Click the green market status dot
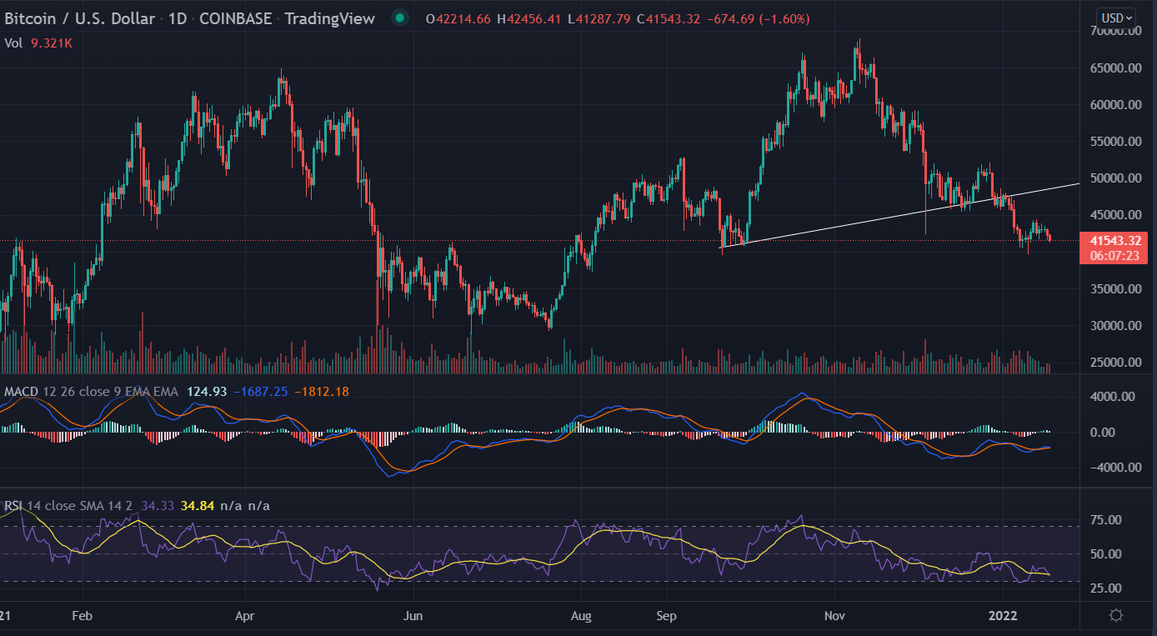Image resolution: width=1157 pixels, height=636 pixels. tap(400, 18)
